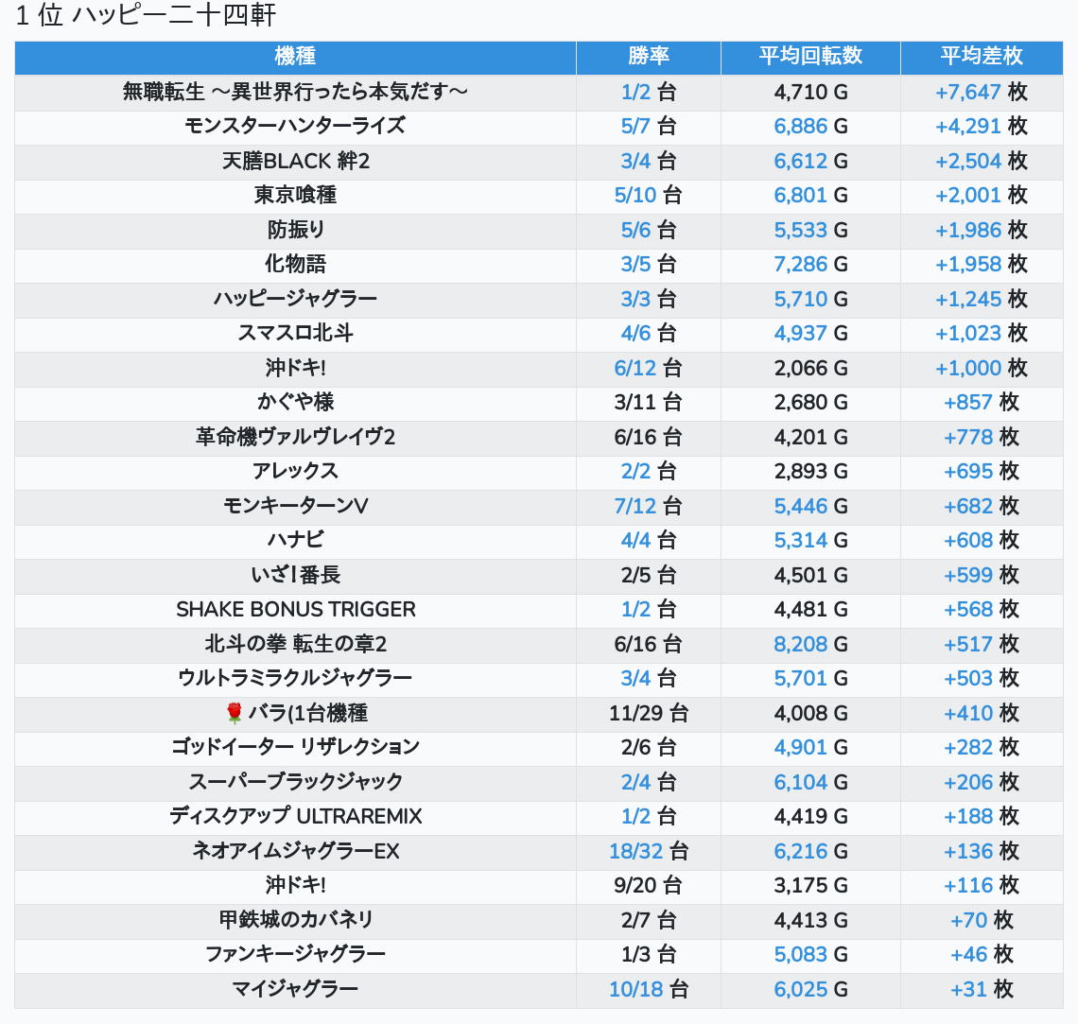Image resolution: width=1078 pixels, height=1024 pixels.
Task: Click +1,986 difference value for 防振り
Action: (x=967, y=230)
